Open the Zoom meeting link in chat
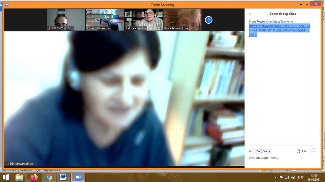The image size is (325, 182). (279, 30)
